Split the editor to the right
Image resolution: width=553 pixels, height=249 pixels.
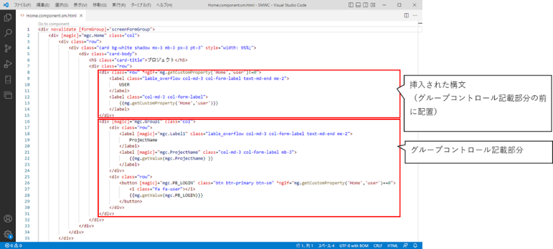point(406,15)
